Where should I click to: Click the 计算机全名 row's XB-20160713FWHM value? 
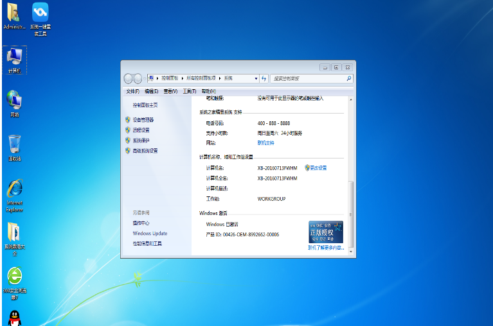[x=277, y=178]
